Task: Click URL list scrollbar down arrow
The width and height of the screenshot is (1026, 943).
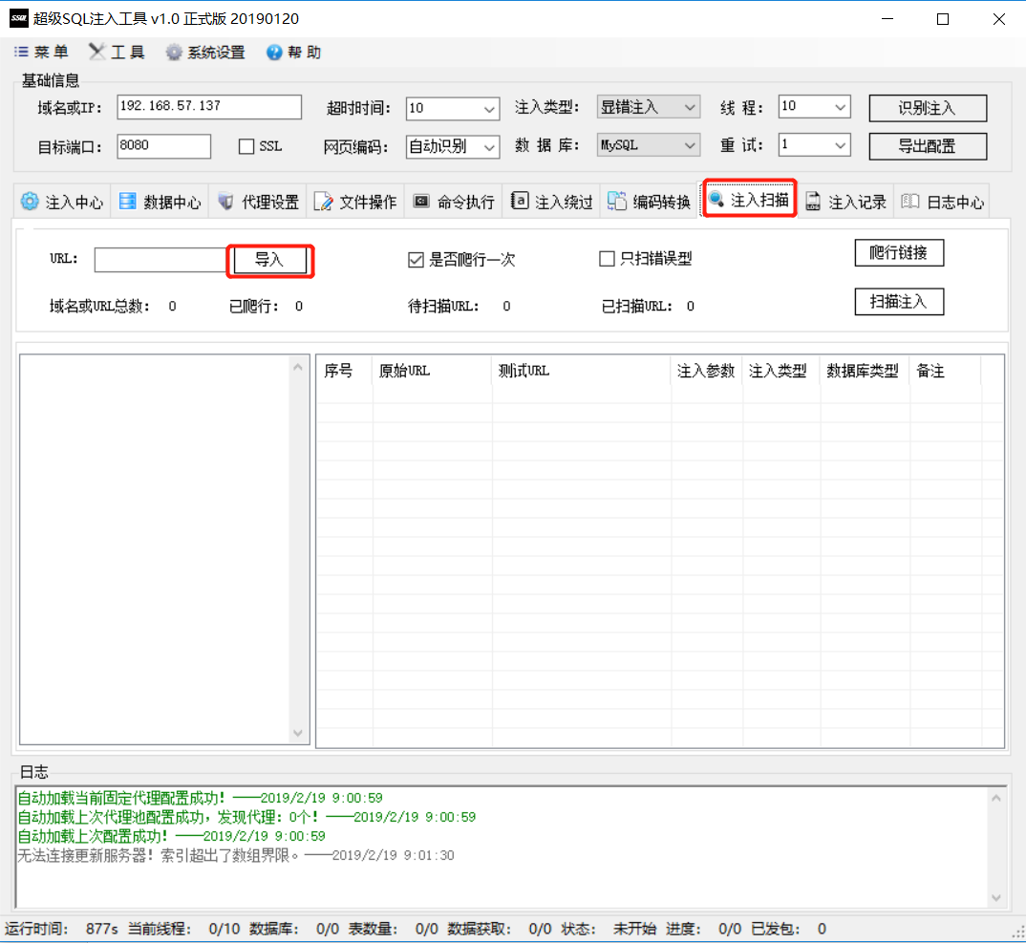Action: [x=298, y=733]
